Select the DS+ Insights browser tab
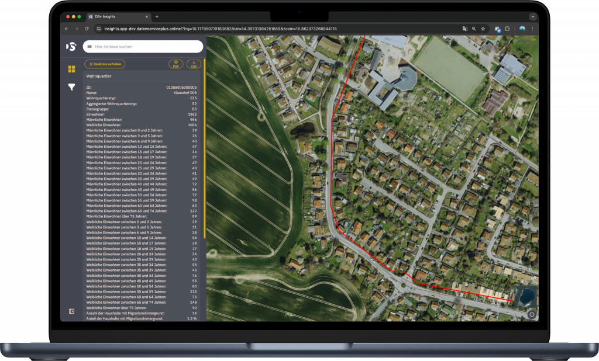Image resolution: width=599 pixels, height=361 pixels. point(117,16)
